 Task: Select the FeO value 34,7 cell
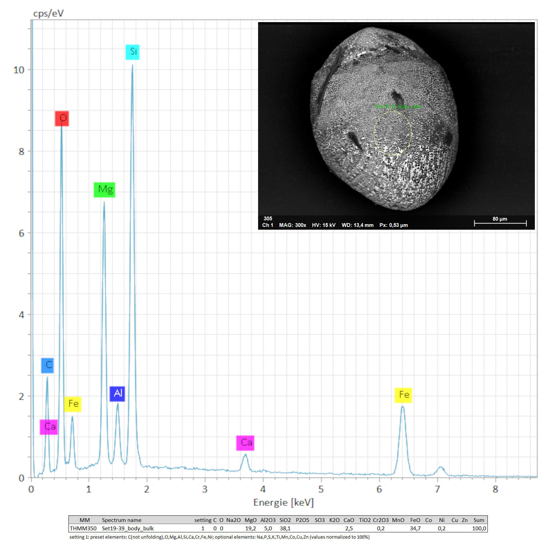[x=415, y=528]
